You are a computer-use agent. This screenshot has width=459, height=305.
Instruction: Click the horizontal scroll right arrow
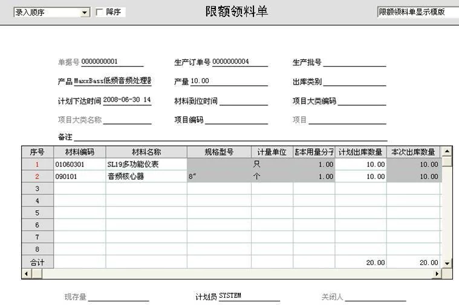(437, 274)
